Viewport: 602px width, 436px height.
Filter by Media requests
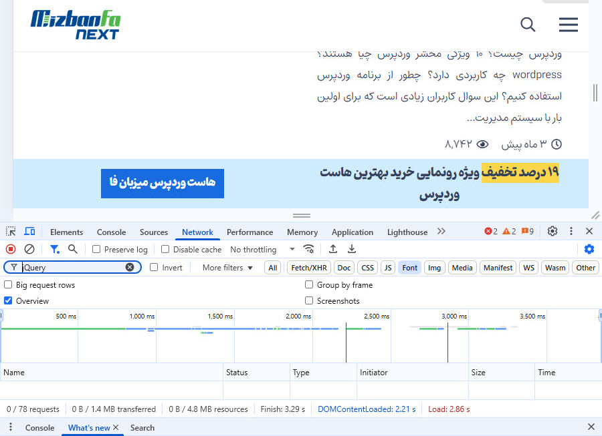coord(462,268)
